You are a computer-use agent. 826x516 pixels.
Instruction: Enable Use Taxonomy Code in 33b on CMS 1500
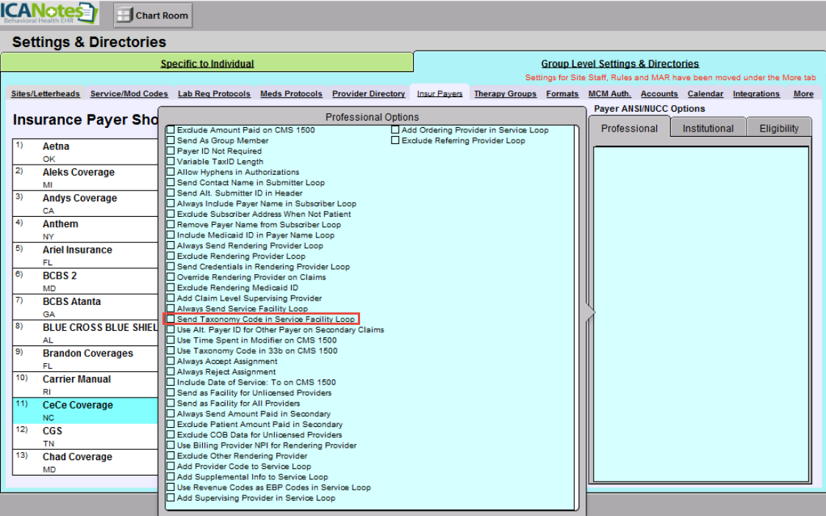tap(170, 351)
